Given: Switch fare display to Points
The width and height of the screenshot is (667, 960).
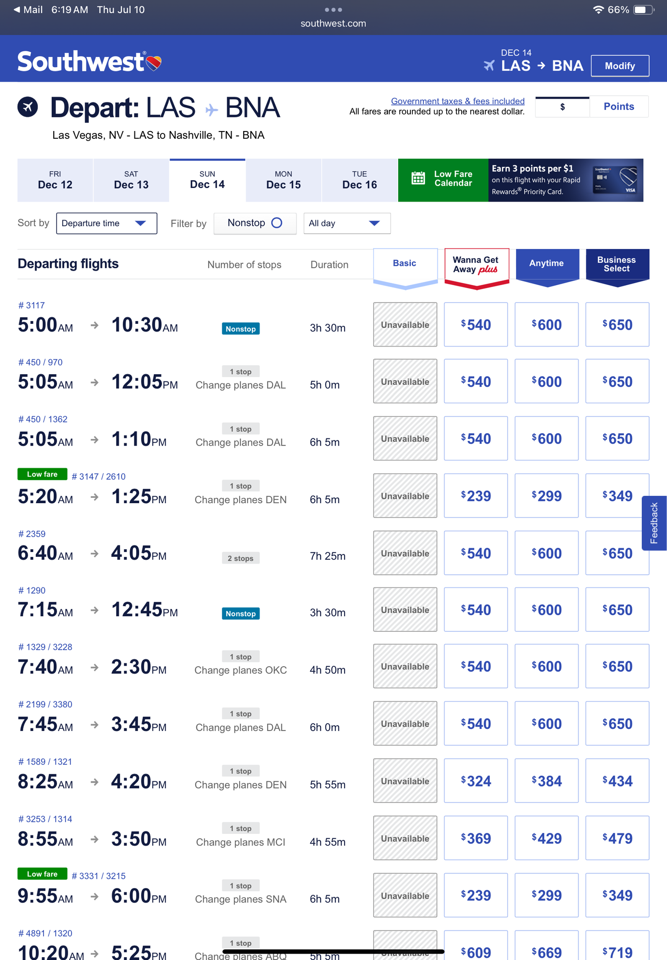Looking at the screenshot, I should click(619, 106).
